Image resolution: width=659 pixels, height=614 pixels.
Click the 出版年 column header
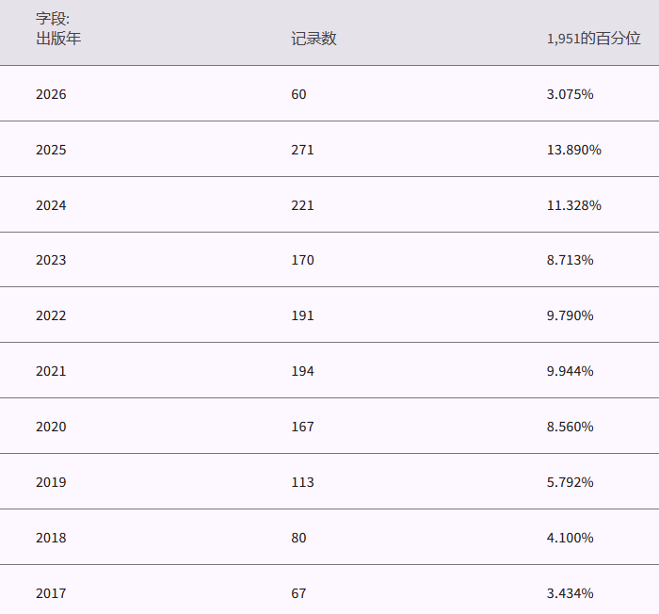point(58,39)
